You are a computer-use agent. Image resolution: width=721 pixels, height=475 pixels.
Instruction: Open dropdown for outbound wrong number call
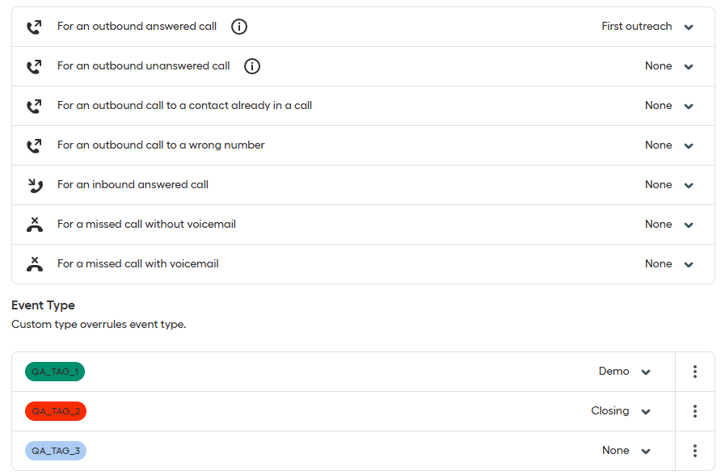[x=689, y=145]
